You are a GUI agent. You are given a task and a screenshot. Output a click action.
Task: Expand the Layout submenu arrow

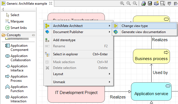point(110,74)
